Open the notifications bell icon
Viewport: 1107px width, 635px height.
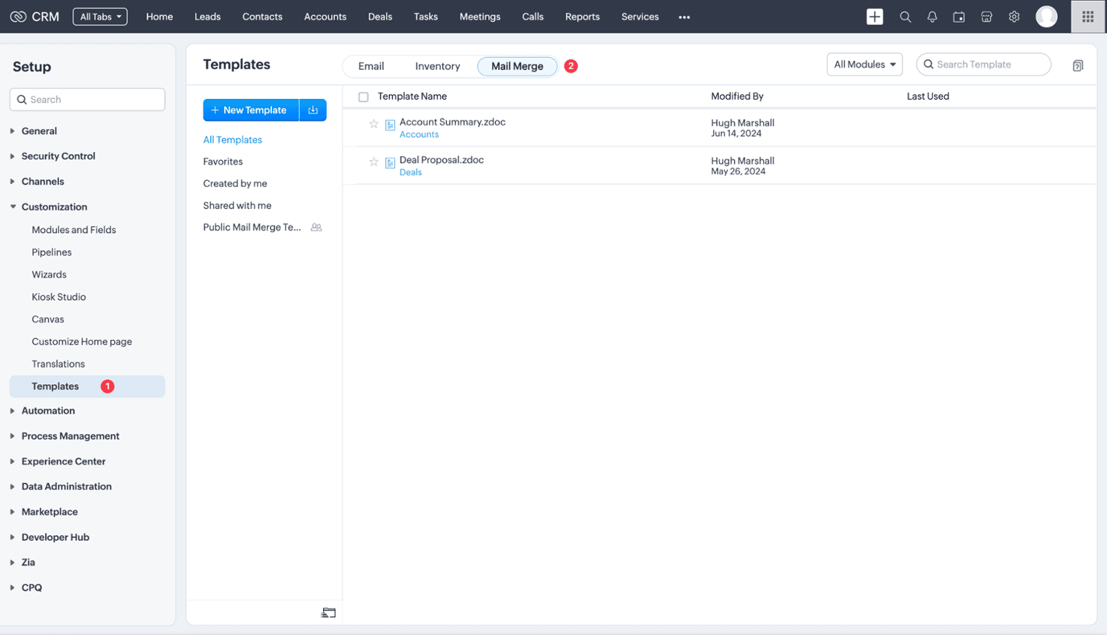click(932, 17)
